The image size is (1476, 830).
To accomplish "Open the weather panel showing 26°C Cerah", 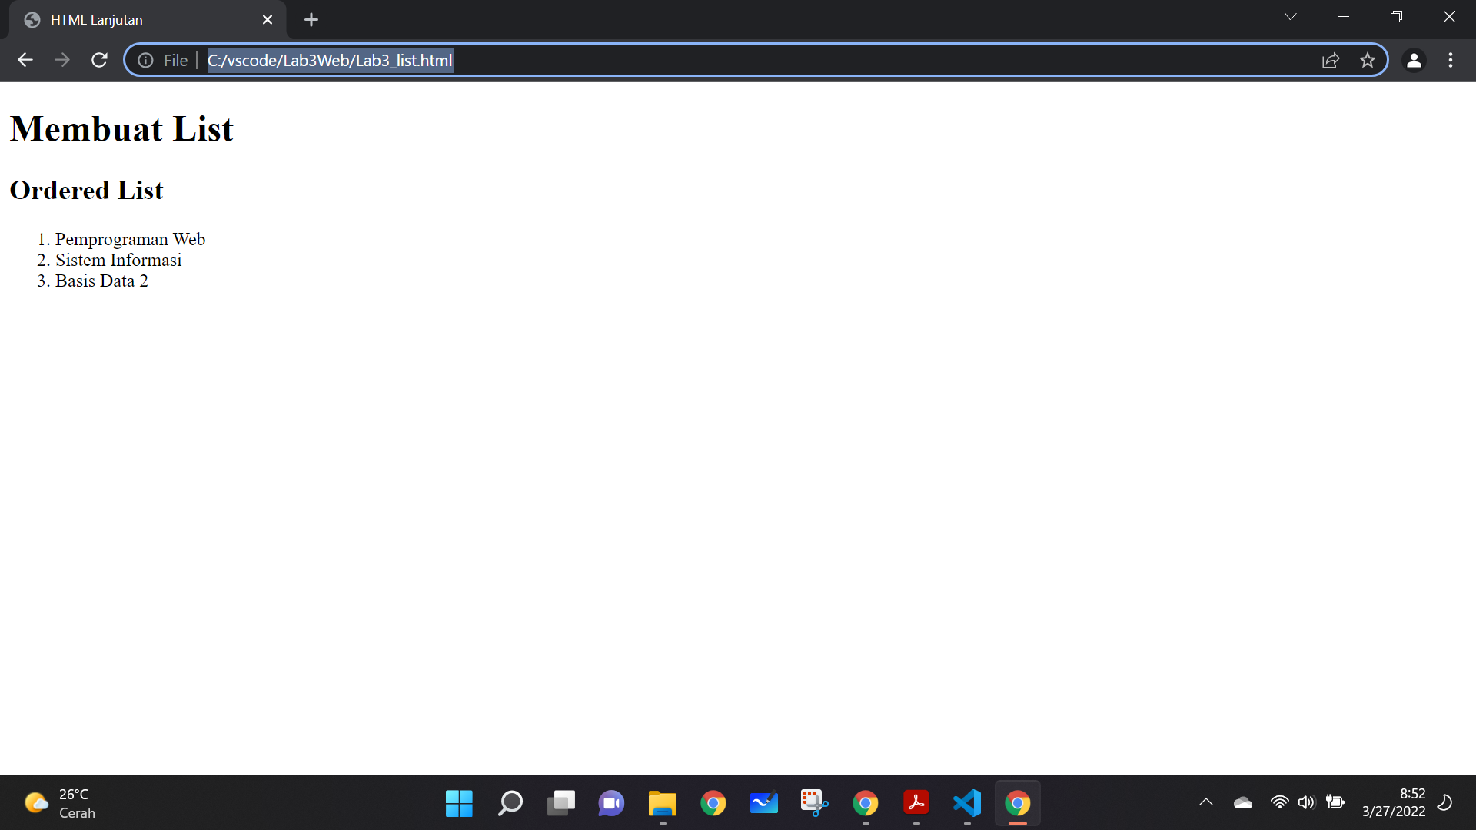I will [x=58, y=802].
